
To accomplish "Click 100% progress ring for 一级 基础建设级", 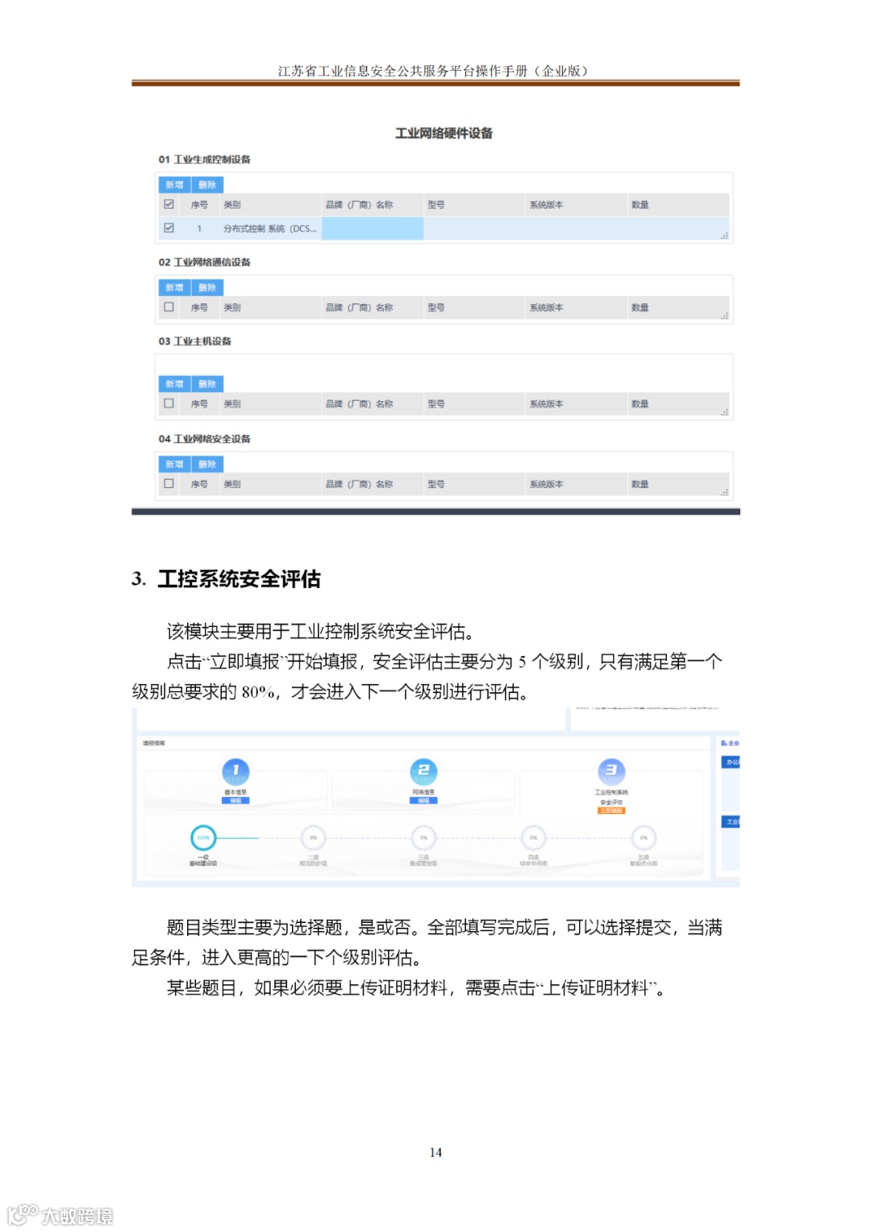I will (203, 837).
